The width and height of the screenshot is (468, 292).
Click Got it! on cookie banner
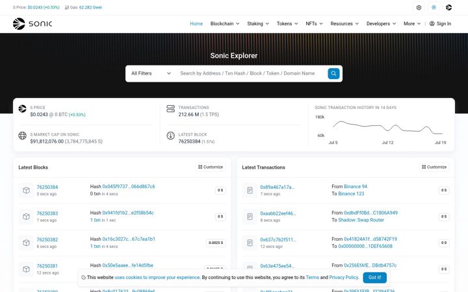374,278
